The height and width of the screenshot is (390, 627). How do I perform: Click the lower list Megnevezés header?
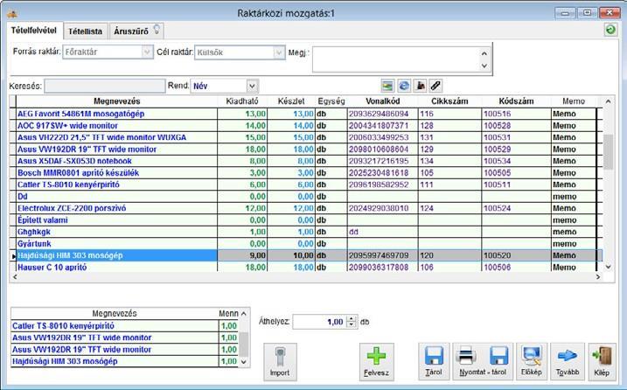coord(115,313)
